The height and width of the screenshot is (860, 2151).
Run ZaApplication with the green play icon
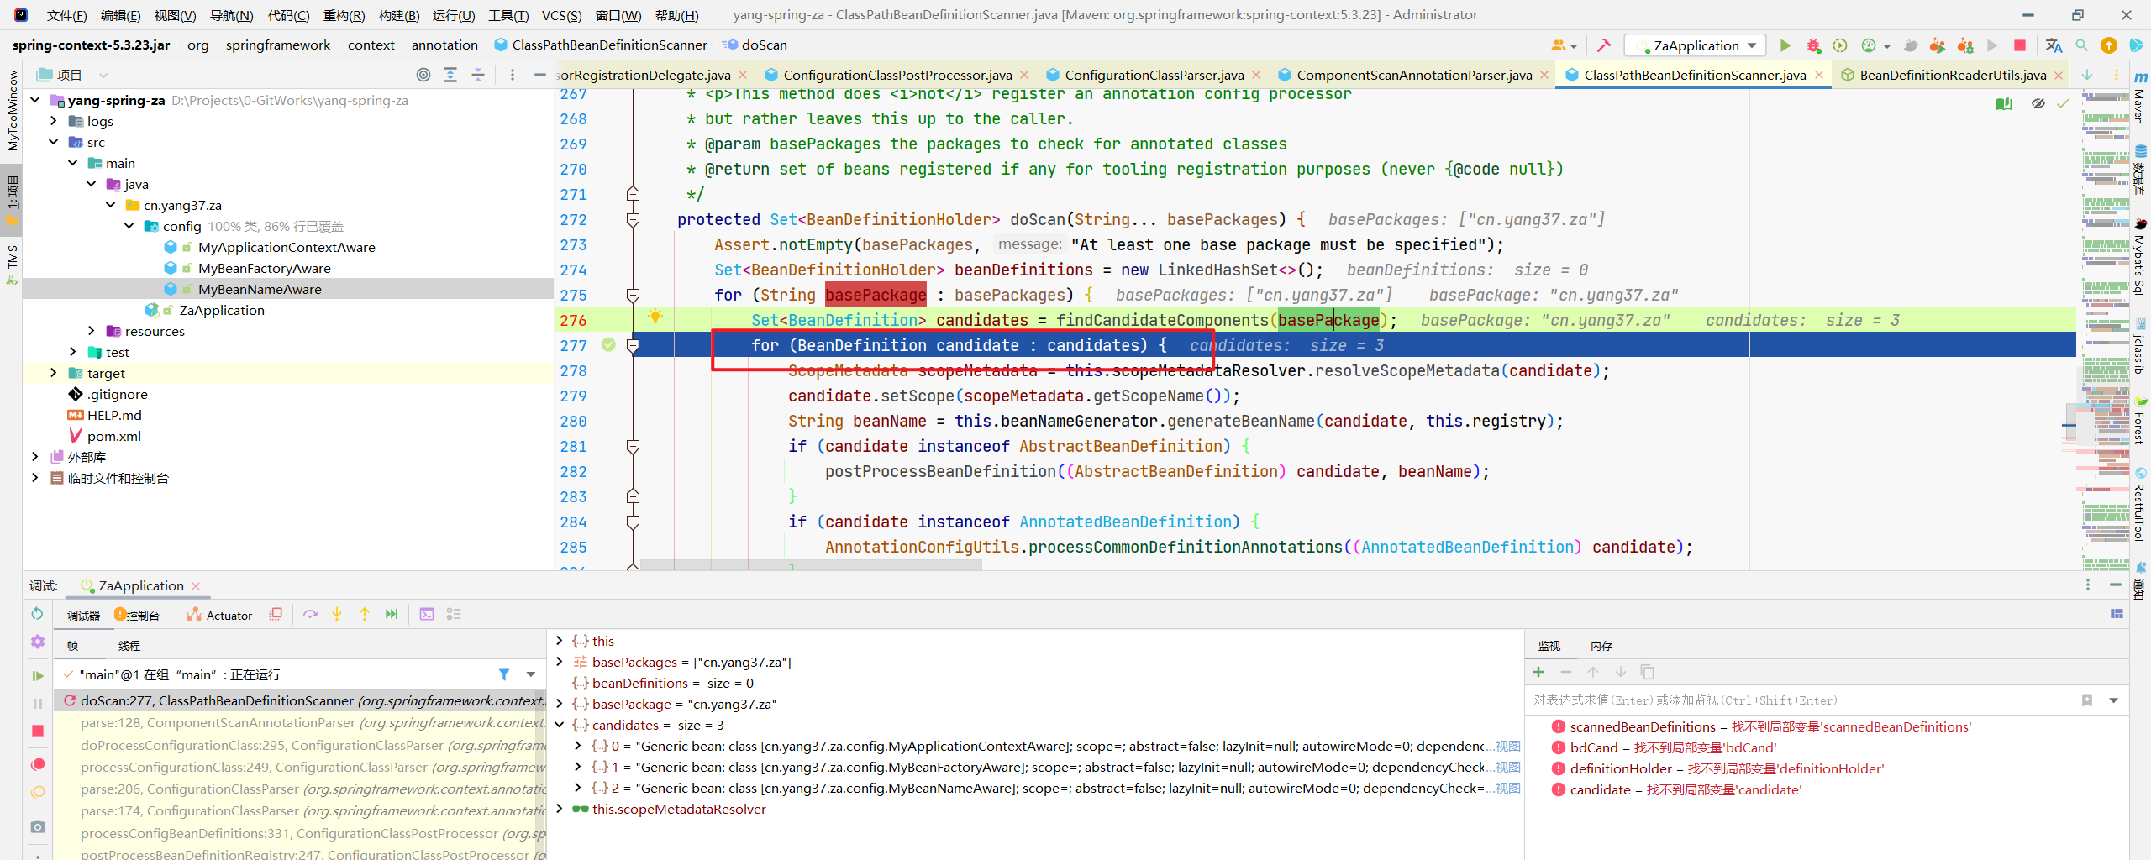(1785, 45)
